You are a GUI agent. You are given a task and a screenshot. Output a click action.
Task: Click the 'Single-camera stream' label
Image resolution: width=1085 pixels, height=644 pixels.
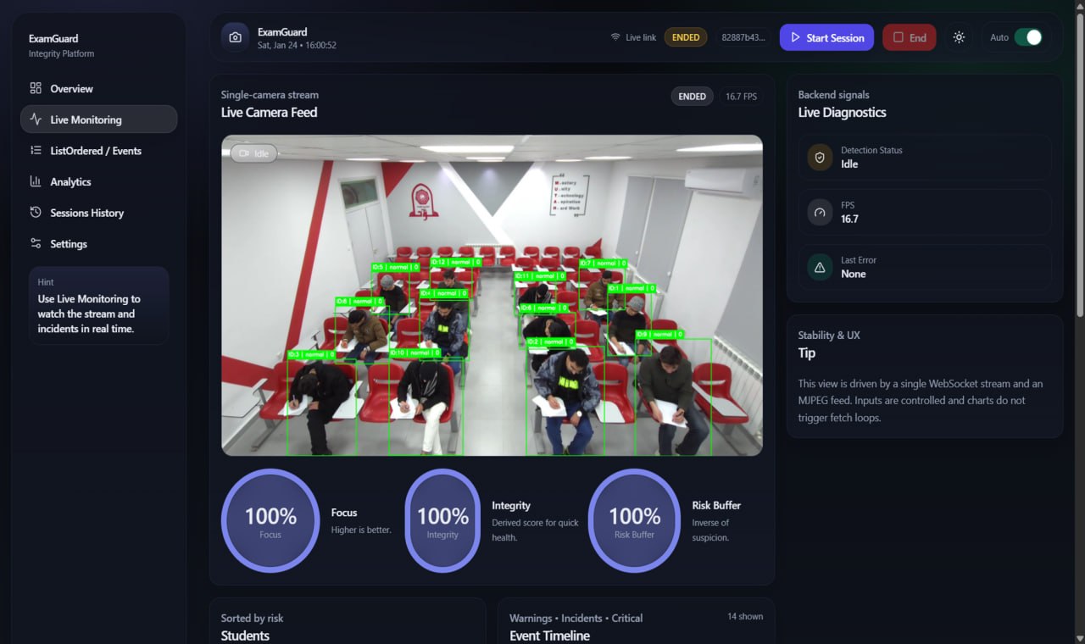pos(270,95)
